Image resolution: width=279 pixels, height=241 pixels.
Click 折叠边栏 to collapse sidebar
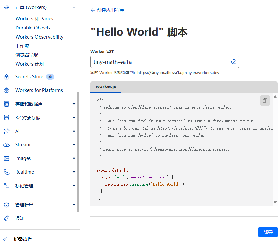pos(23,239)
